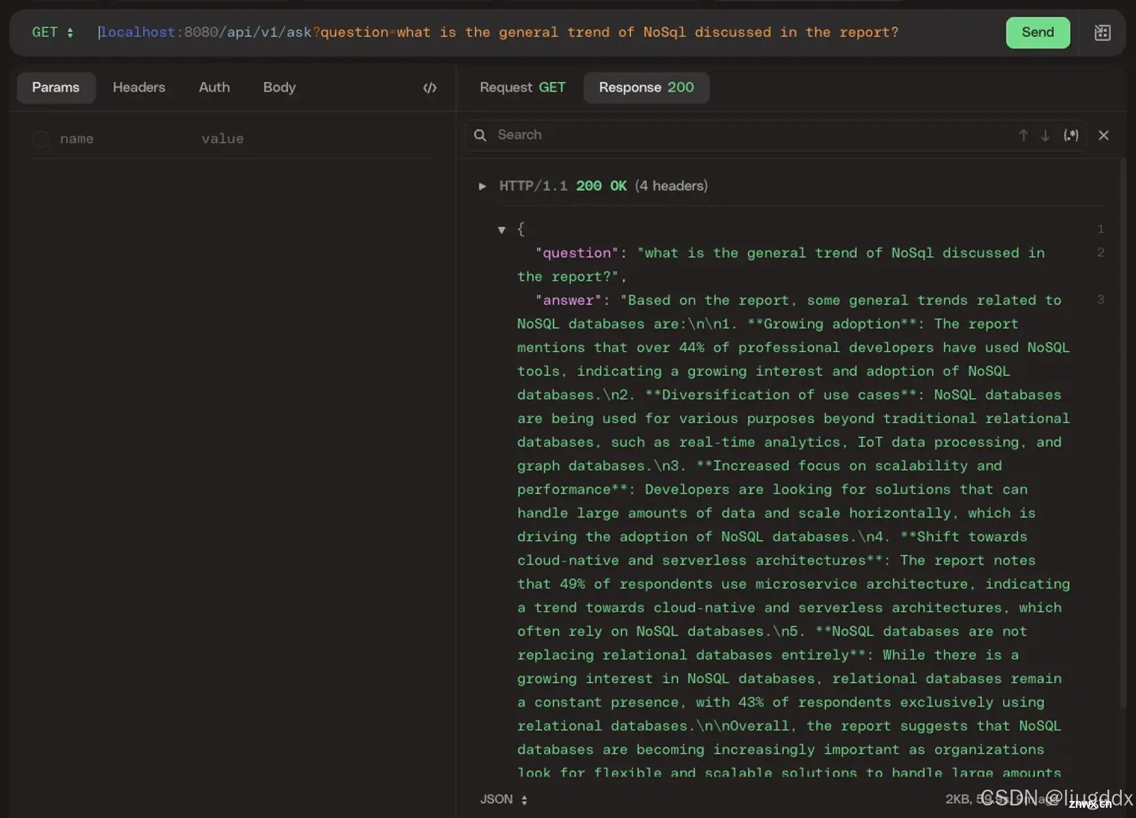Click line number 3 in response gutter

coord(1100,299)
